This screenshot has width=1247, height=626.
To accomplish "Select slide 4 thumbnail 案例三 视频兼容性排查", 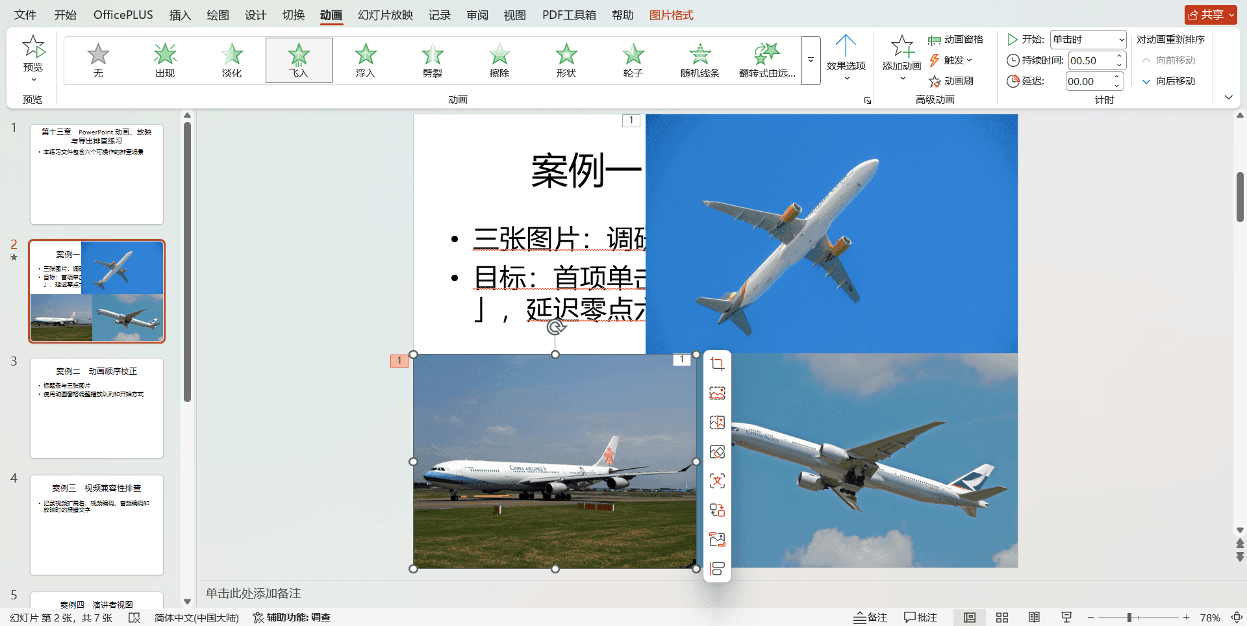I will [x=97, y=525].
